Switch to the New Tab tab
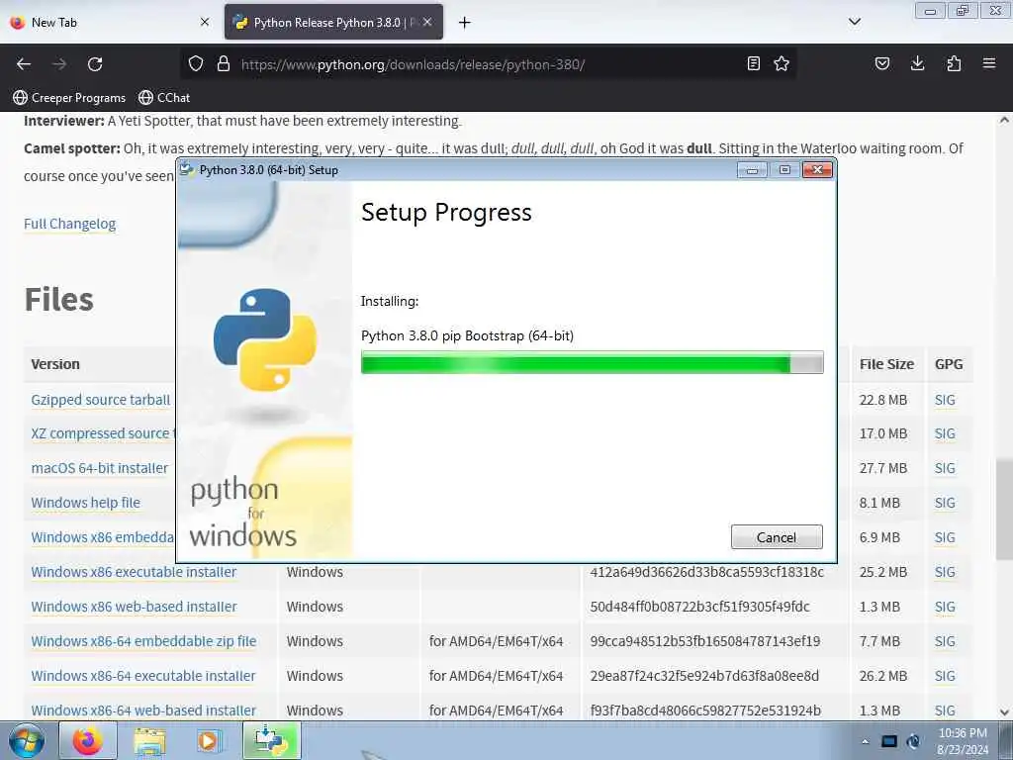 click(x=110, y=22)
